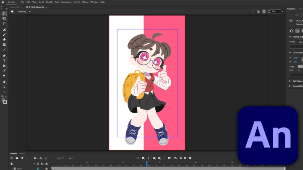This screenshot has width=303, height=170.
Task: Select the Rectangle tool
Action: point(4,44)
